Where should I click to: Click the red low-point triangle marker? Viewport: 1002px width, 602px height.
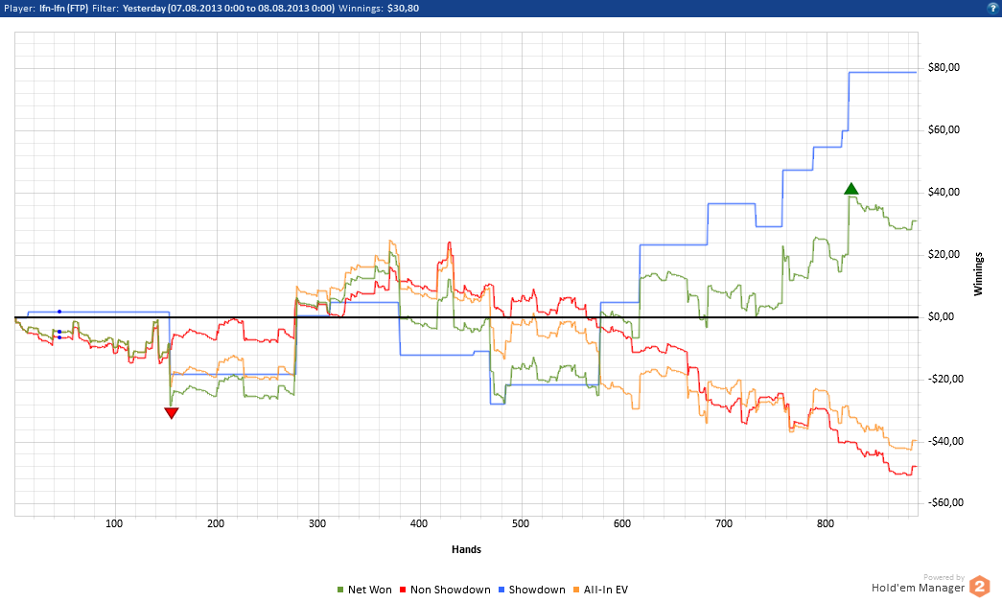point(172,413)
